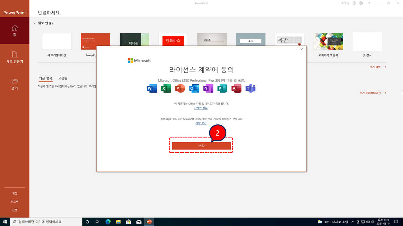Open the 계약 보기 link
The width and height of the screenshot is (403, 226).
pyautogui.click(x=201, y=123)
